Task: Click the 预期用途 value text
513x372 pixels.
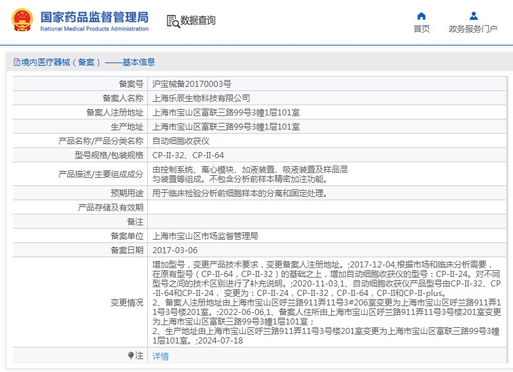Action: click(240, 193)
